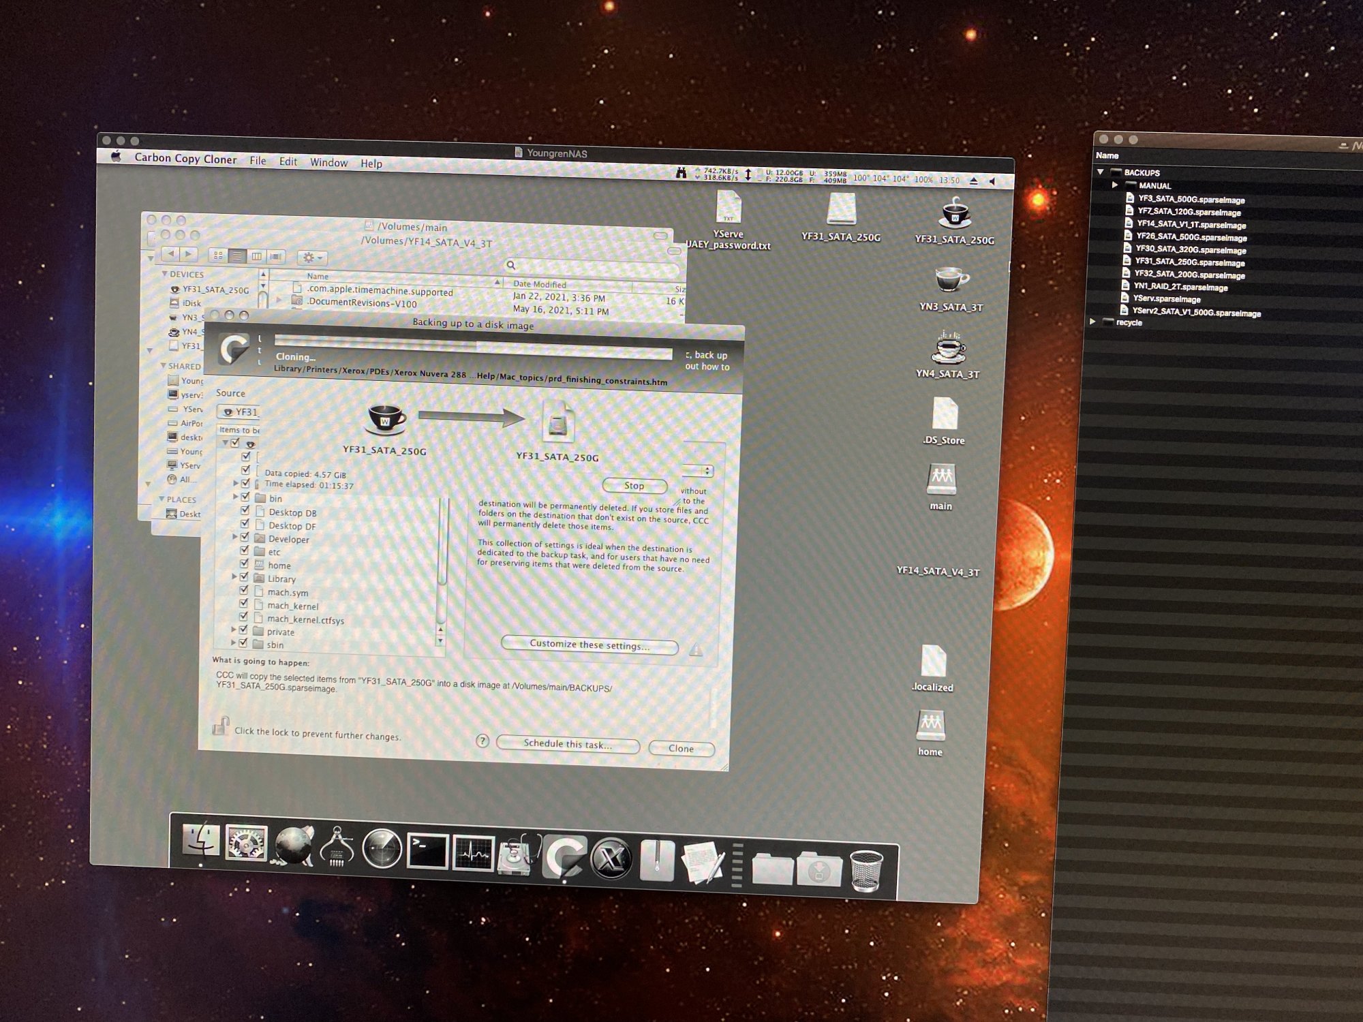Open the zip archive utility Dock icon
This screenshot has width=1363, height=1022.
point(657,861)
